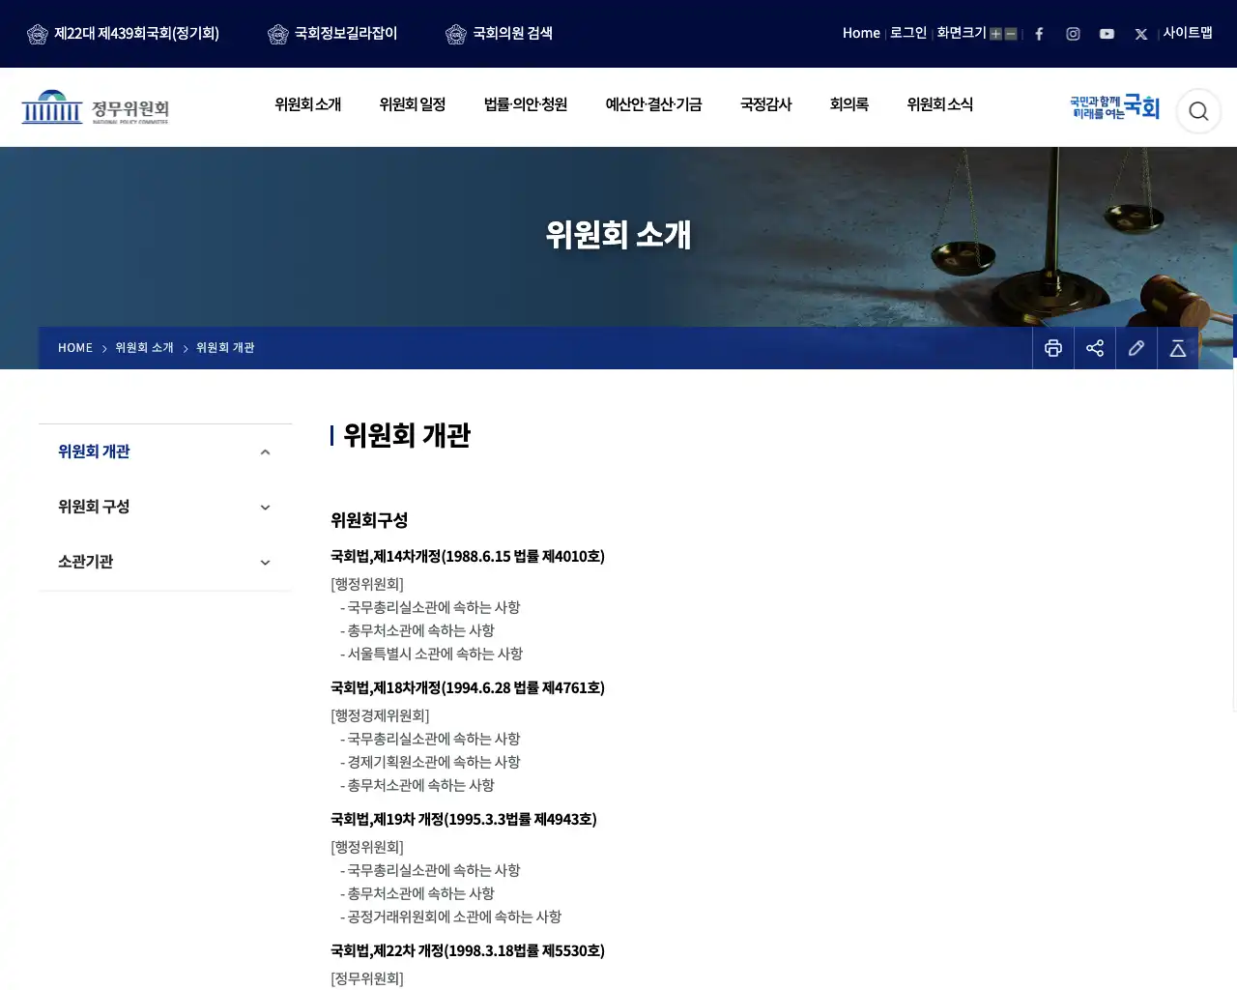Open the 회의록 main menu

click(849, 104)
